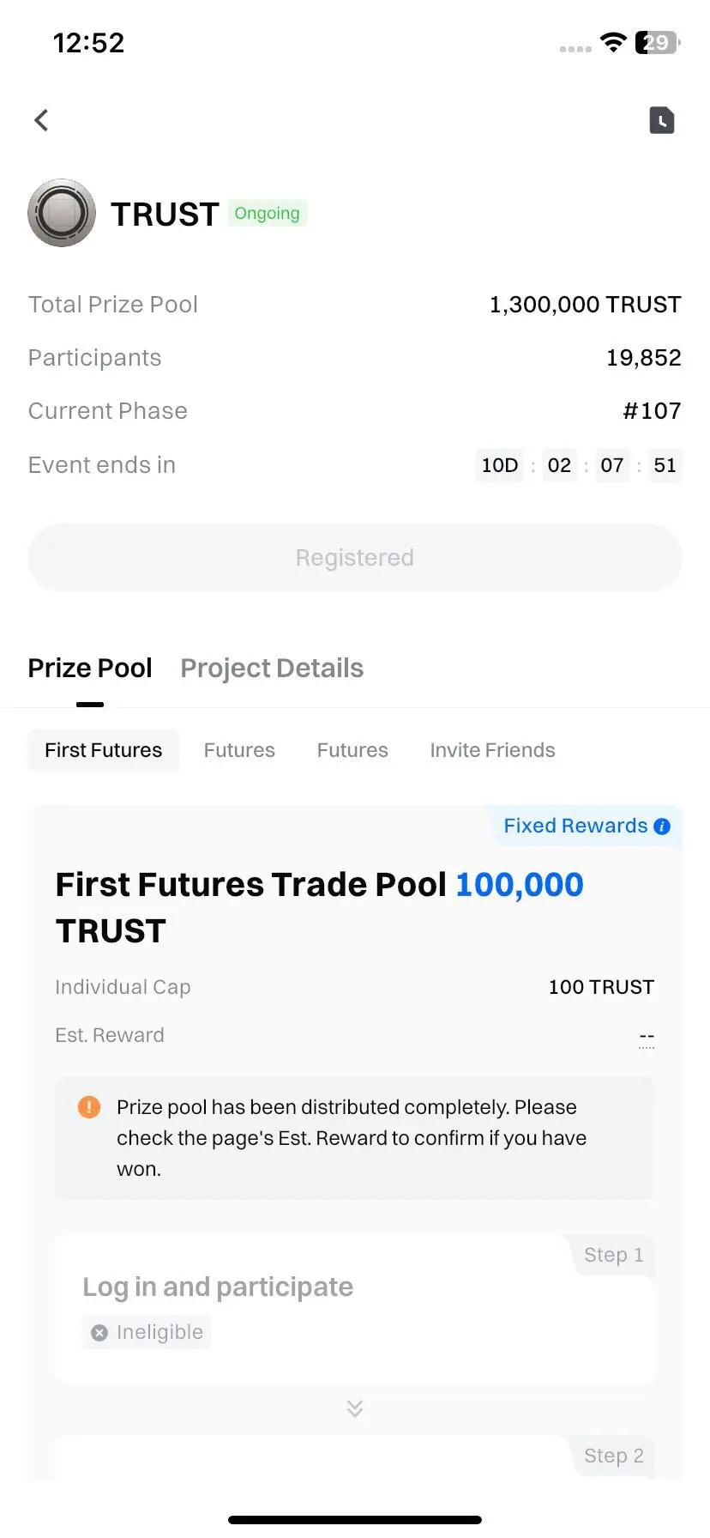Tap the Ongoing status badge

(x=268, y=213)
